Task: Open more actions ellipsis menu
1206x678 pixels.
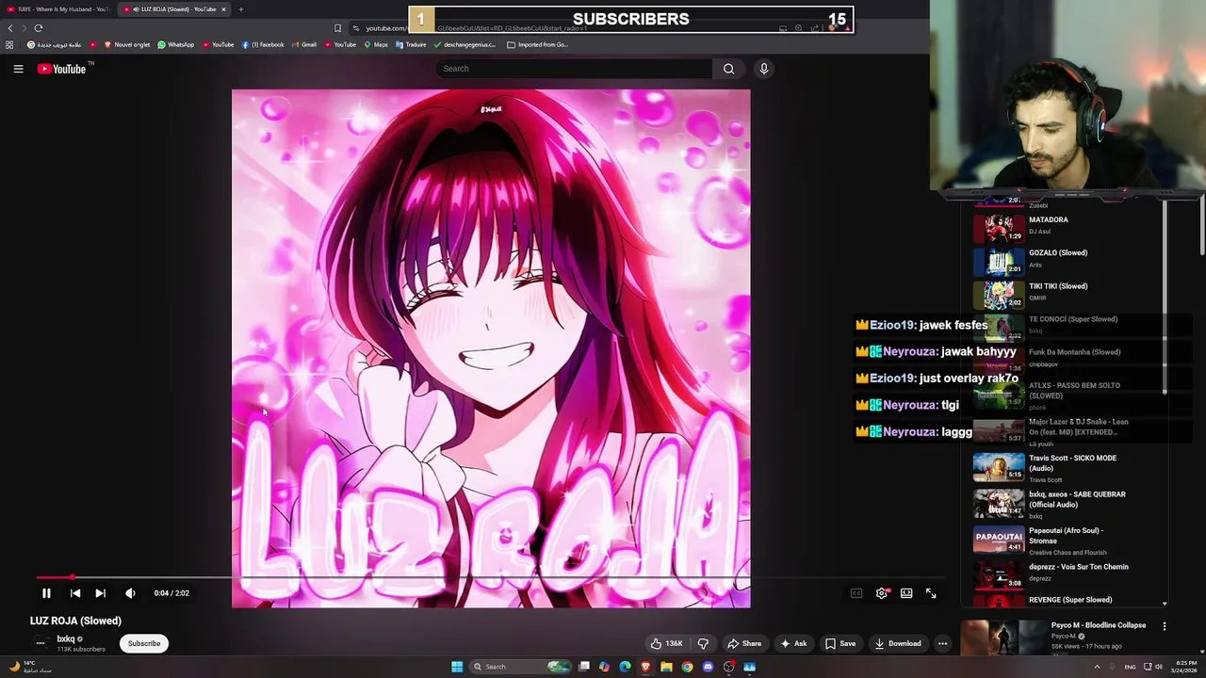Action: coord(942,644)
